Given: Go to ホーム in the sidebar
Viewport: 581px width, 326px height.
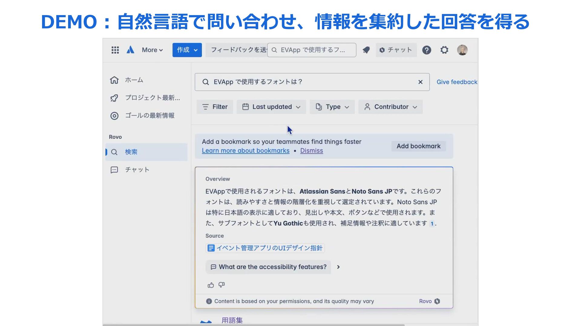Looking at the screenshot, I should tap(134, 80).
